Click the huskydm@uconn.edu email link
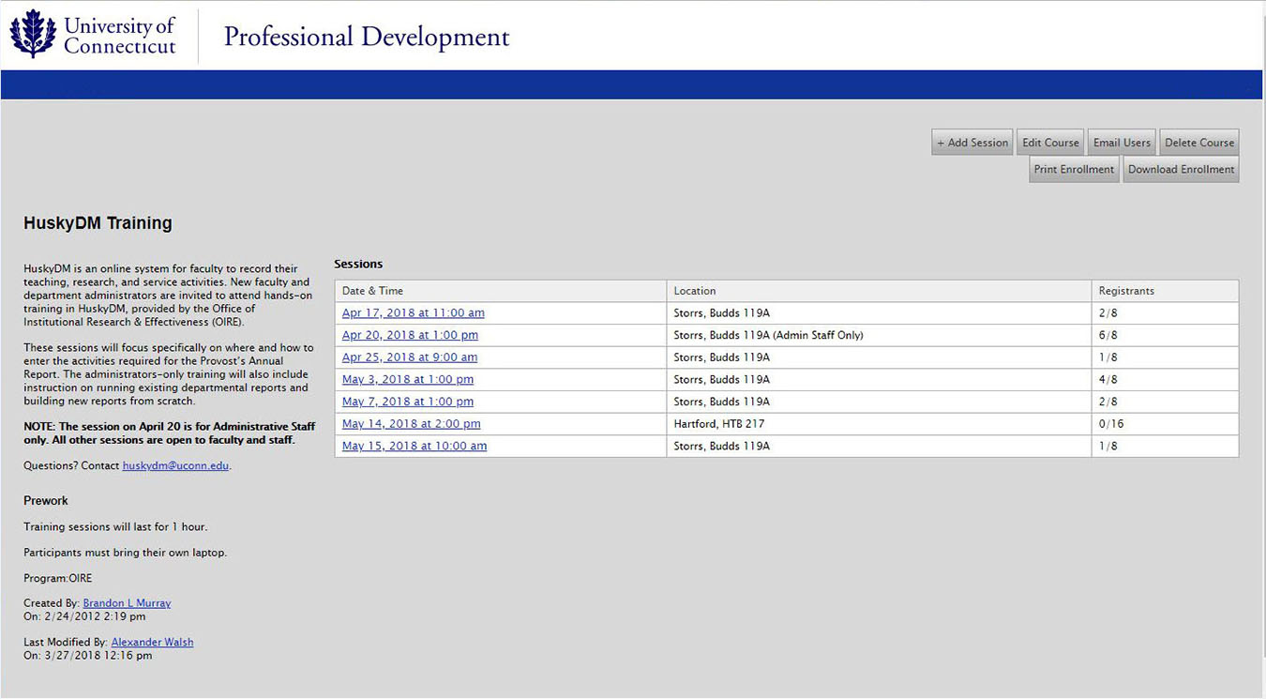1266x699 pixels. tap(175, 466)
